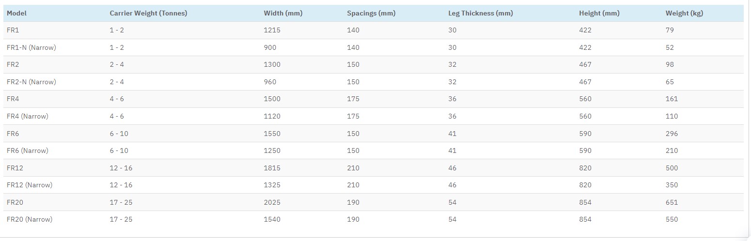Click the 12 - 16 carrier weight for FR12
Viewport: 751px width, 241px height.
coord(121,168)
